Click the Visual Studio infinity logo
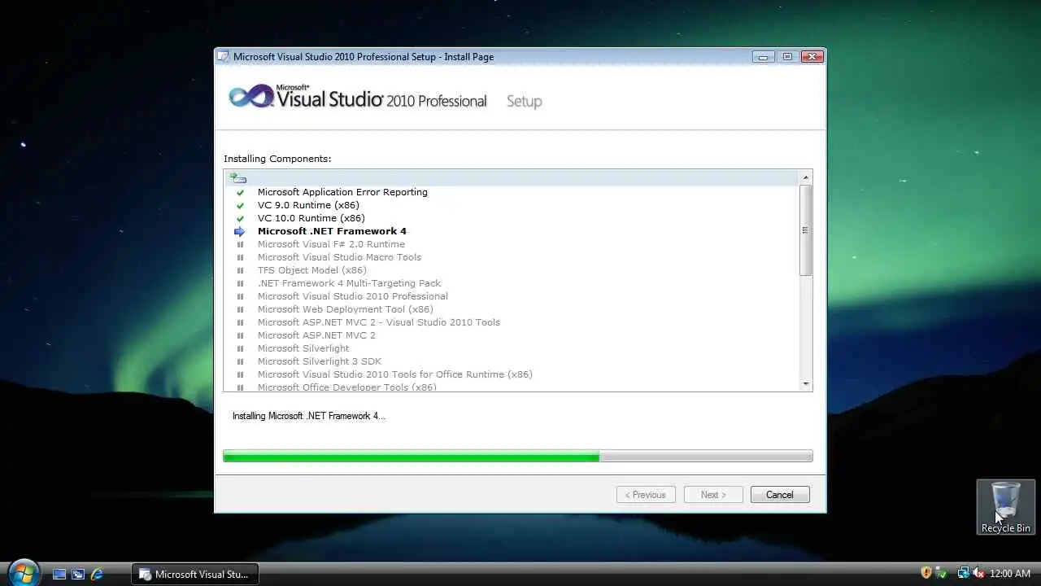1041x586 pixels. coord(250,96)
